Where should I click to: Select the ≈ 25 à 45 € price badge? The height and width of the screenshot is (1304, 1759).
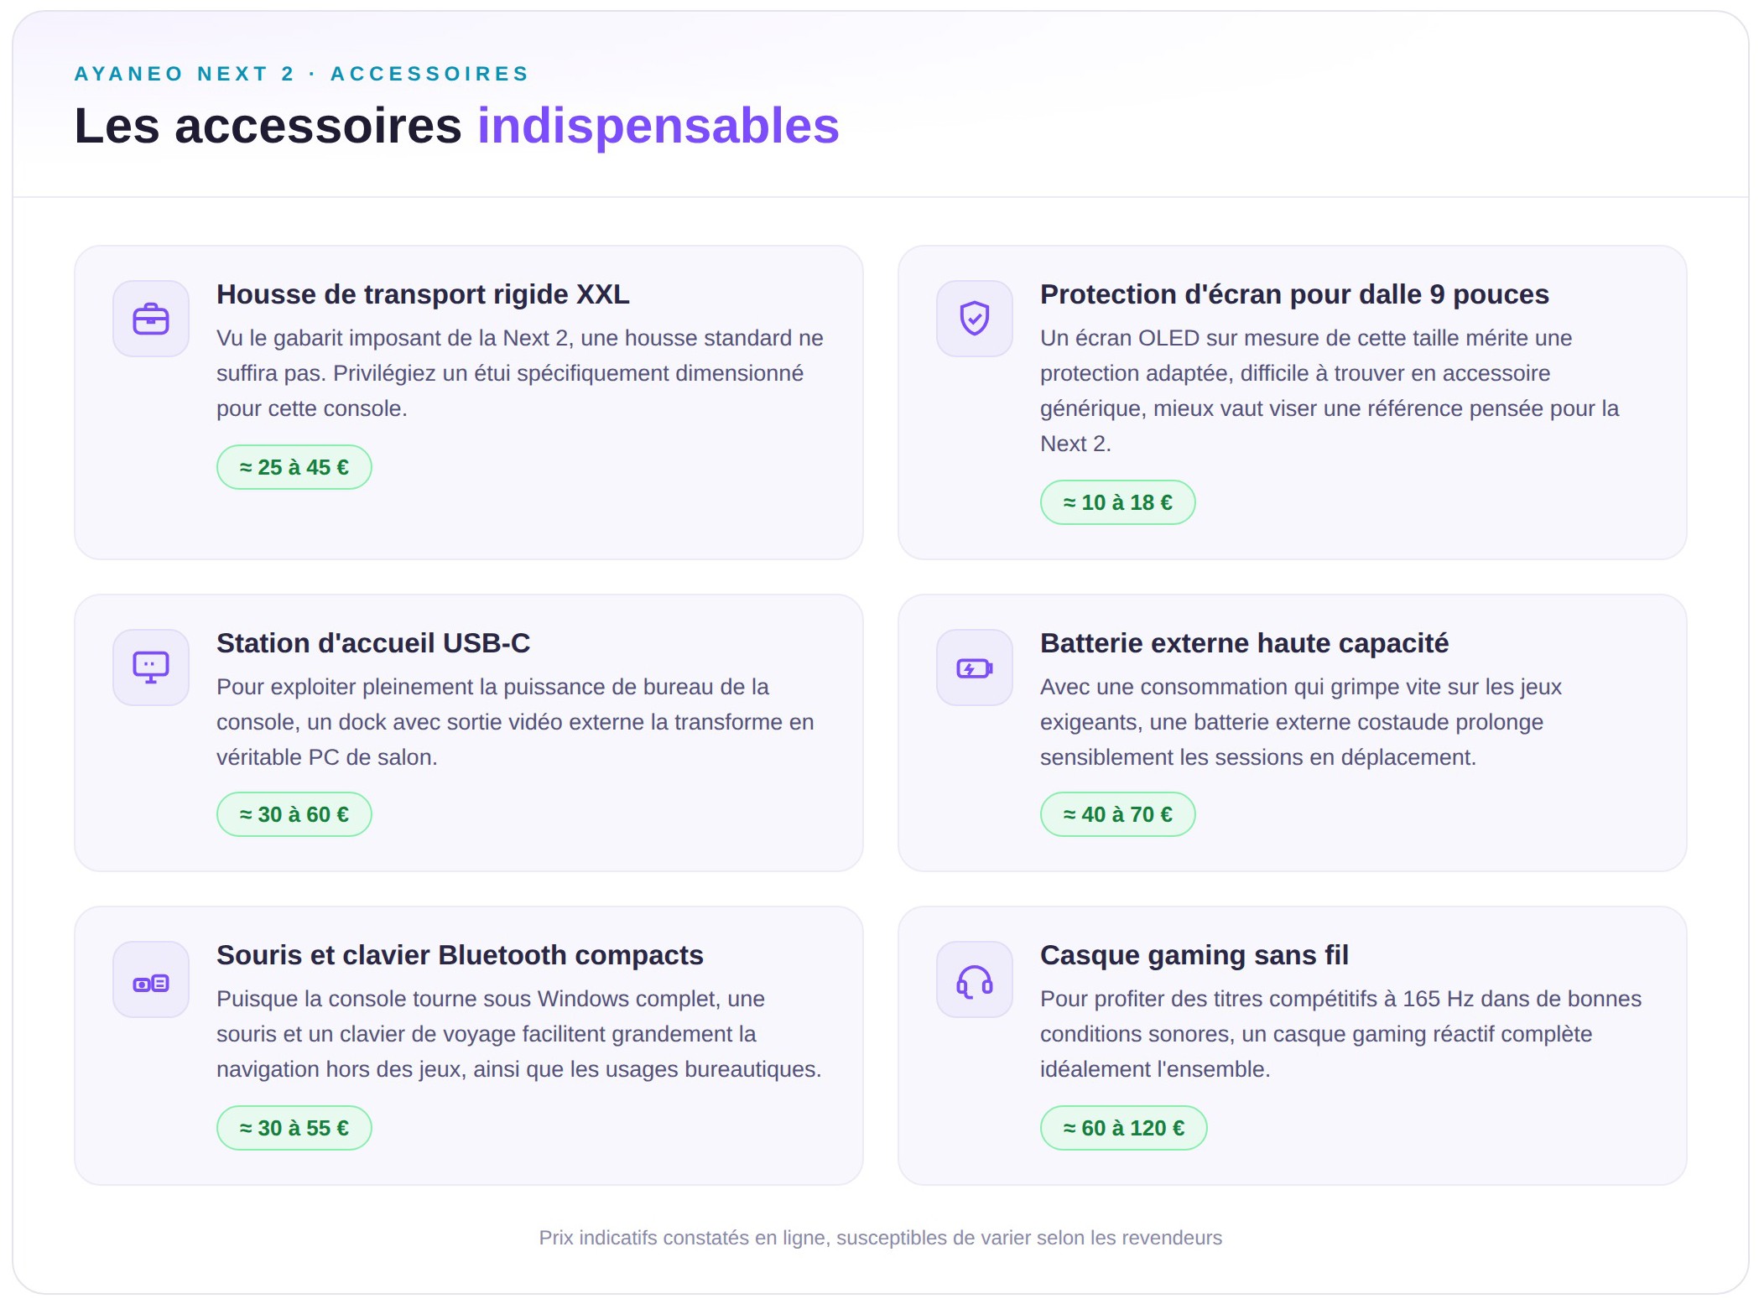point(294,467)
